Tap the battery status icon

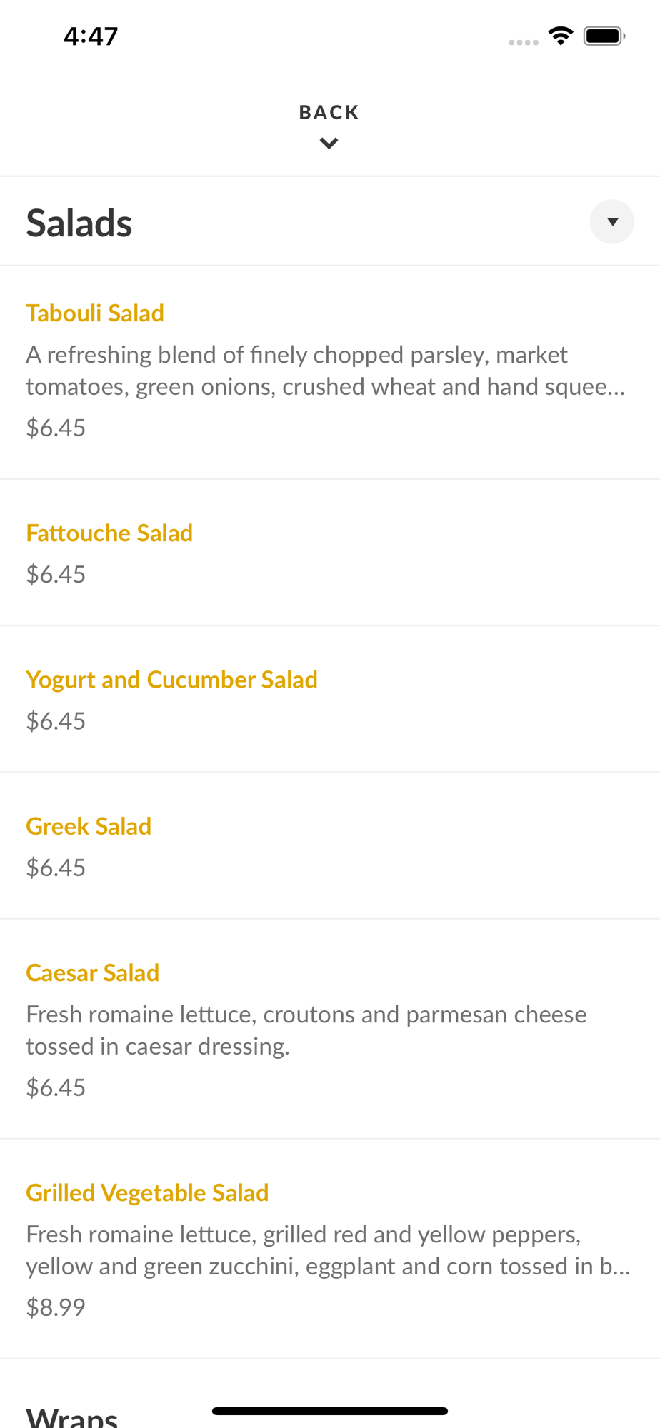tap(604, 36)
